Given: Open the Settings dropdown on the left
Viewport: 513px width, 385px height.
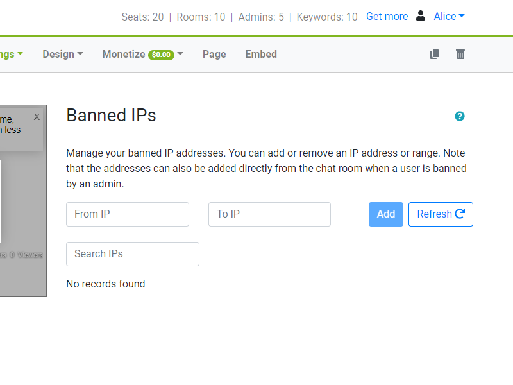Looking at the screenshot, I should click(x=9, y=54).
